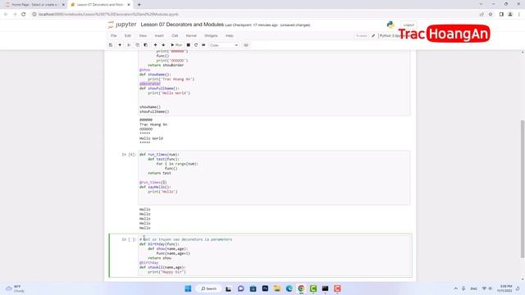Click into the birthday decorator code cell

click(274, 256)
